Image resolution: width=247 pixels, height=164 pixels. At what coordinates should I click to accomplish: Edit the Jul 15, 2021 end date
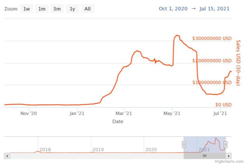pyautogui.click(x=214, y=9)
